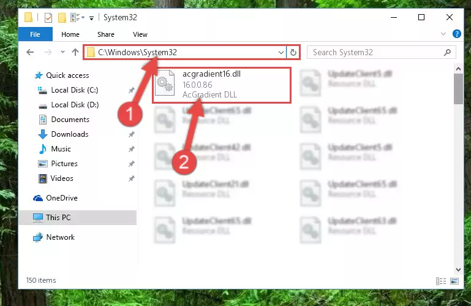This screenshot has height=306, width=471.
Task: Select Quick access in navigation pane
Action: click(67, 75)
